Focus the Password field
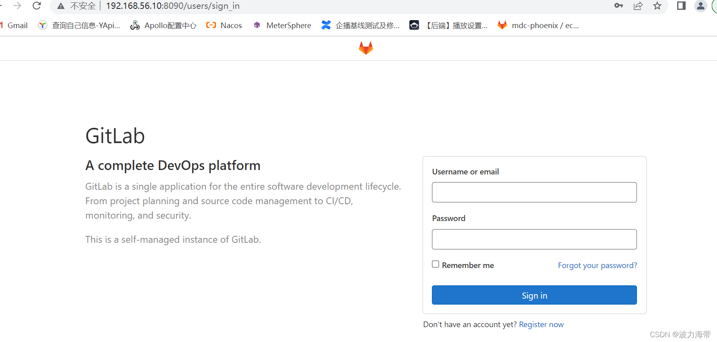 tap(534, 239)
